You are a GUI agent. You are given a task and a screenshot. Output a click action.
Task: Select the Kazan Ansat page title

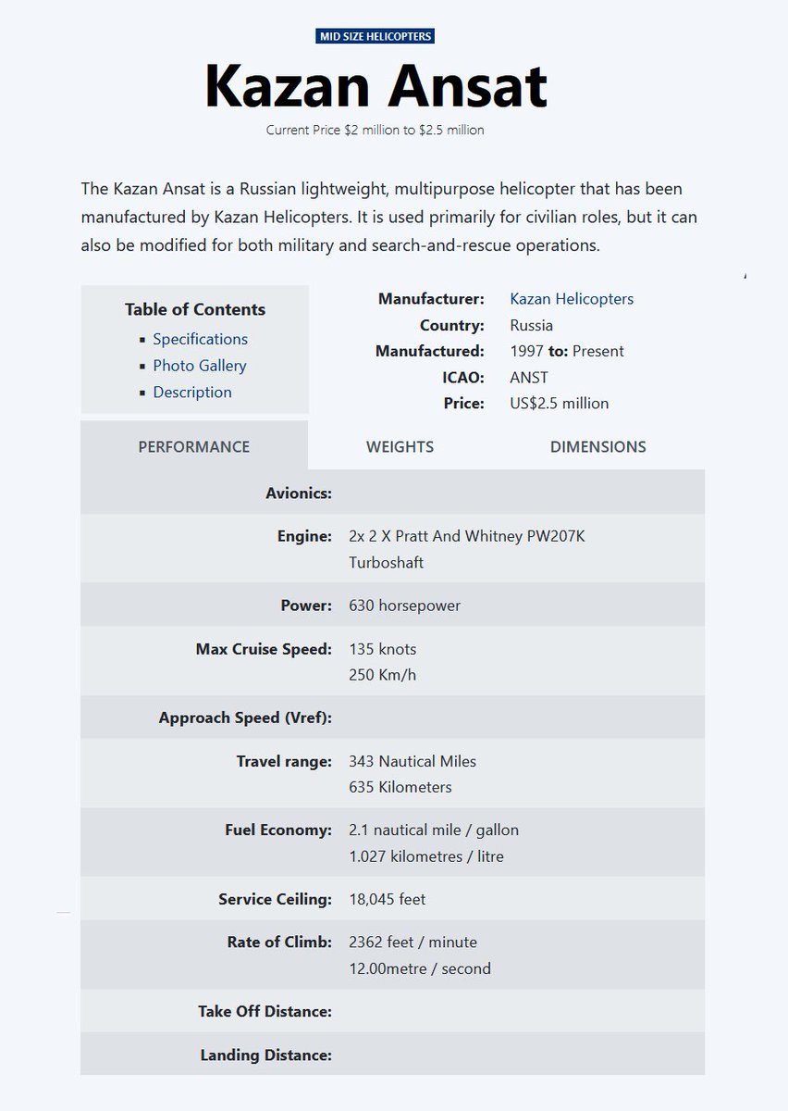(x=376, y=84)
